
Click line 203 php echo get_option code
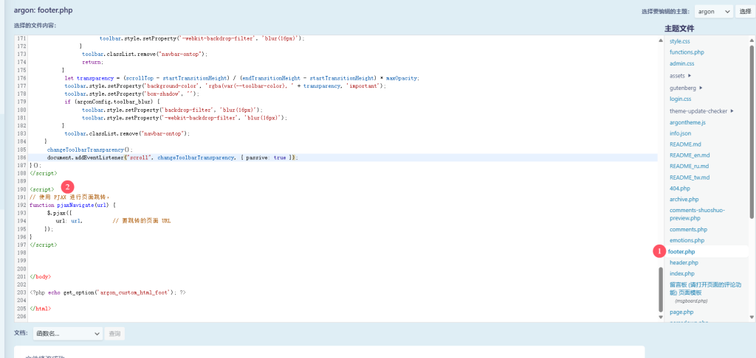(108, 292)
